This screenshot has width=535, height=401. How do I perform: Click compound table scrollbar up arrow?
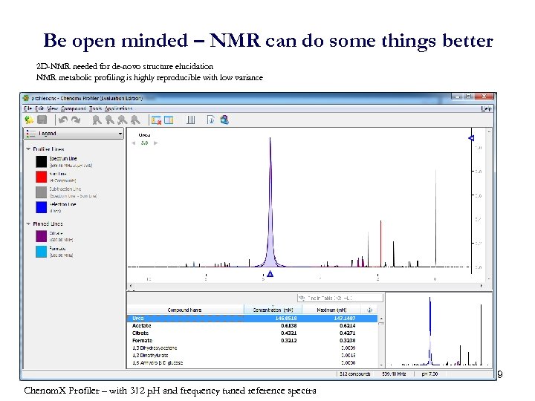(381, 319)
